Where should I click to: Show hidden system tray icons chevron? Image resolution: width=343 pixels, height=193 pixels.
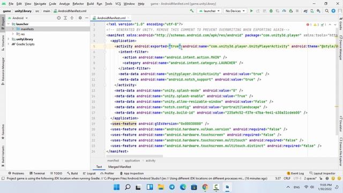(x=288, y=187)
